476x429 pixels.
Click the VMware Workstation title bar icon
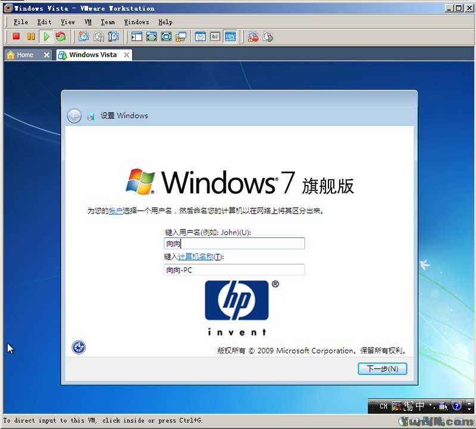click(x=8, y=8)
